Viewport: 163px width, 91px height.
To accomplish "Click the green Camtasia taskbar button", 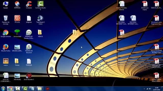I will [x=25, y=89].
